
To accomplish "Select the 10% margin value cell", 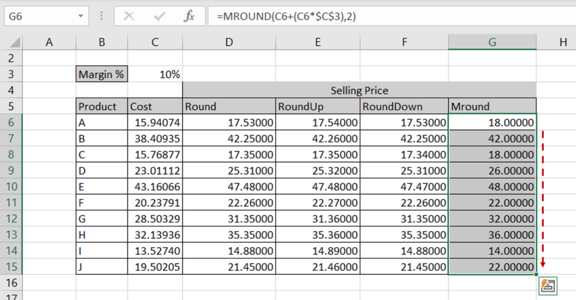I will click(x=155, y=74).
